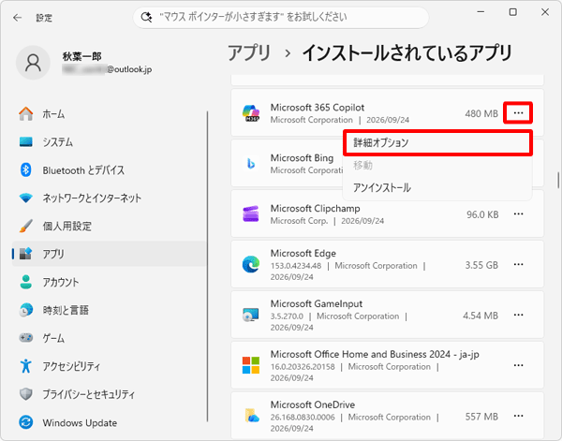The width and height of the screenshot is (562, 441).
Task: Open the システム settings page
Action: (110, 142)
